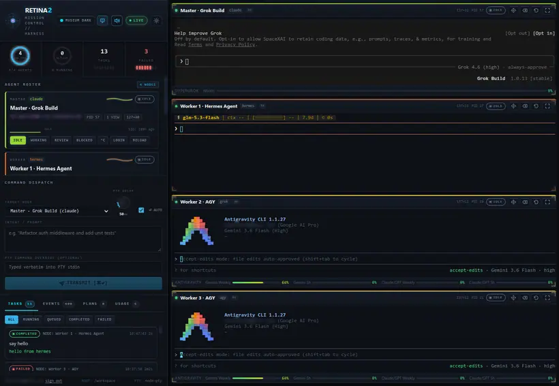This screenshot has height=386, width=559.
Task: Toggle the speaker sound icon in the header
Action: point(117,20)
